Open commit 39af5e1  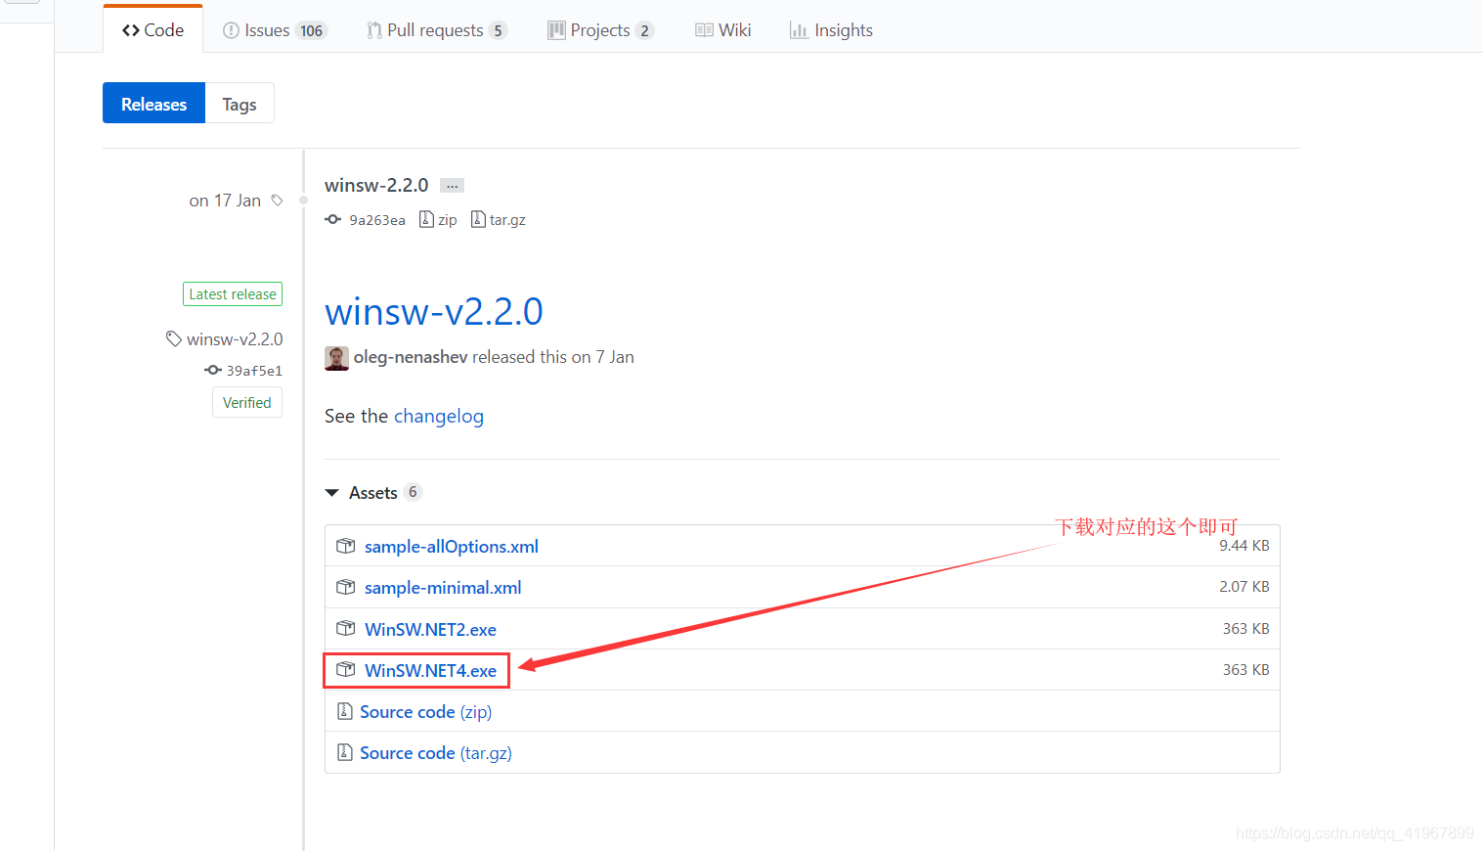pyautogui.click(x=254, y=371)
